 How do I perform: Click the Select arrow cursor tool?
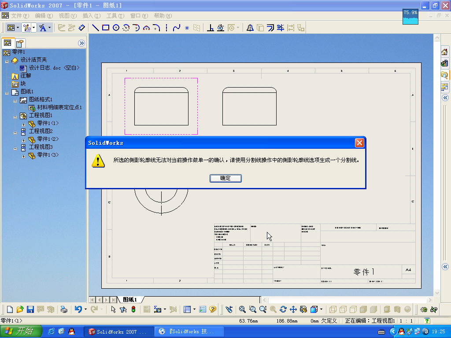[113, 309]
